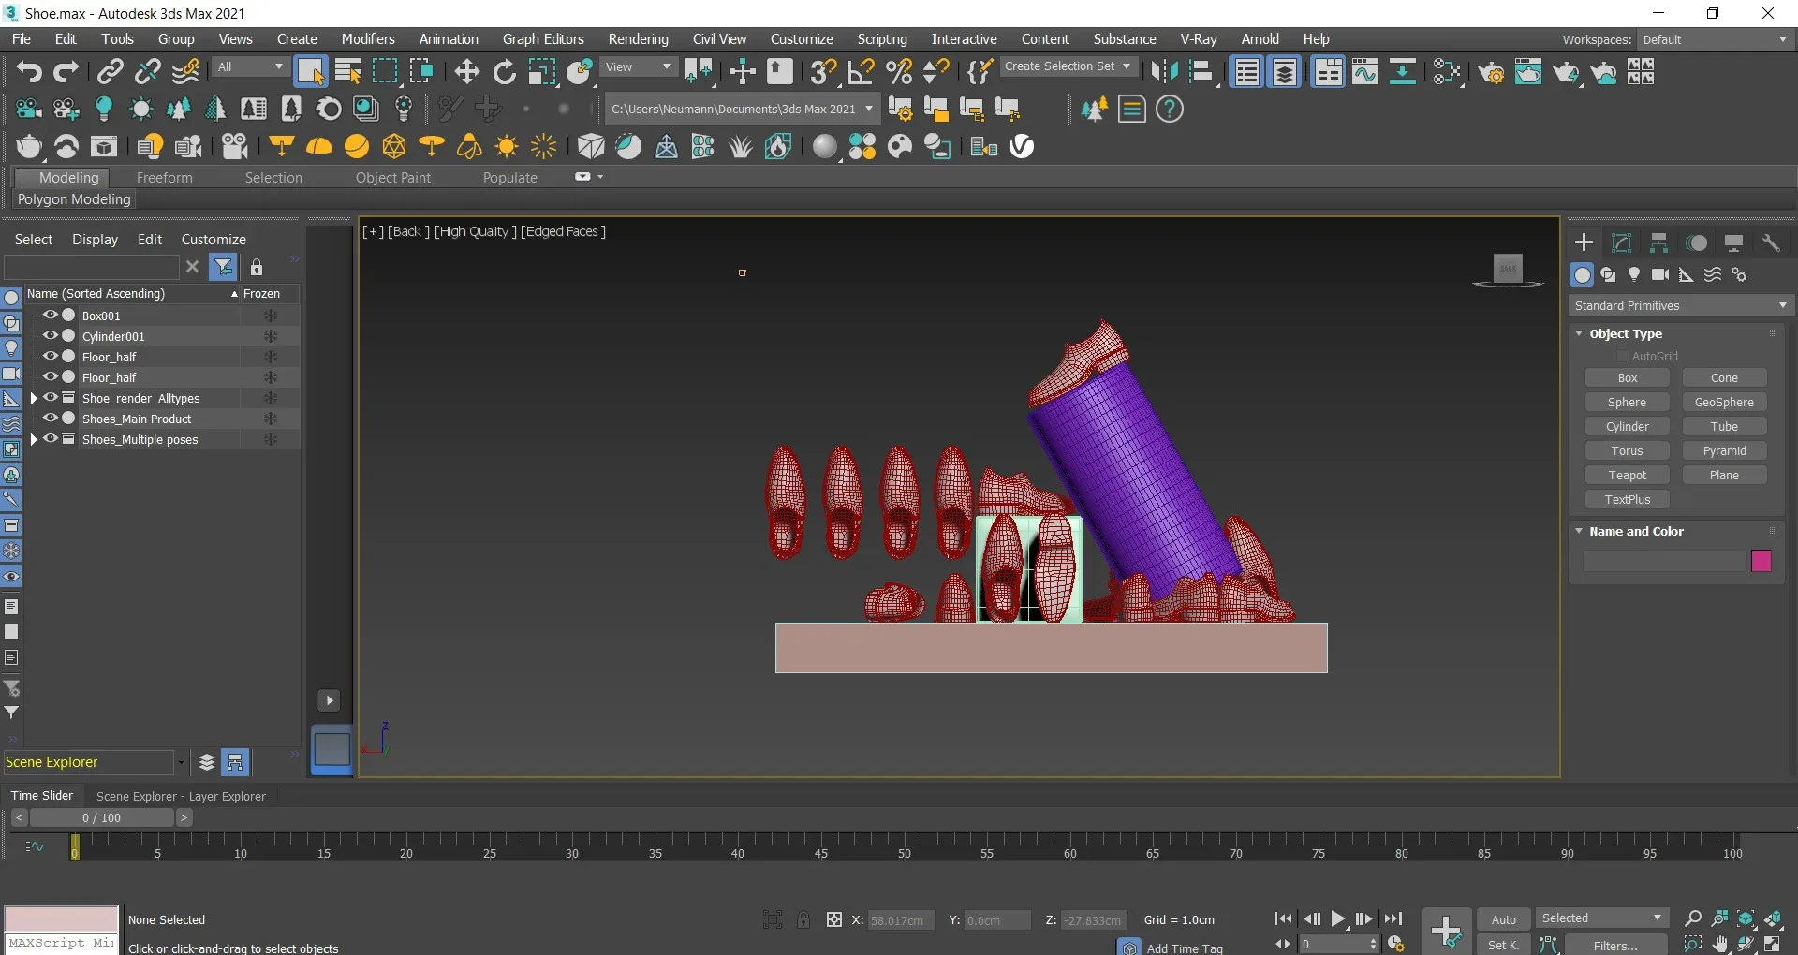Choose the Select and Rotate tool
Screen dimensions: 1798x955
505,71
